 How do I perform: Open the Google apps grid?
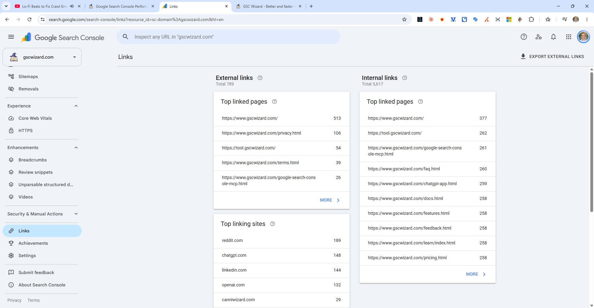[569, 37]
